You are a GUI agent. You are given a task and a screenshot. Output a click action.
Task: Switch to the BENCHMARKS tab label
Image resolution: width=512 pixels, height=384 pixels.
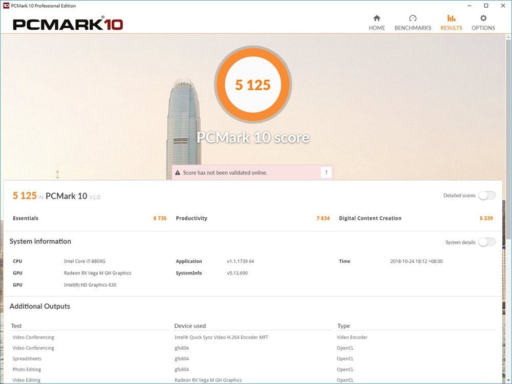(x=413, y=28)
